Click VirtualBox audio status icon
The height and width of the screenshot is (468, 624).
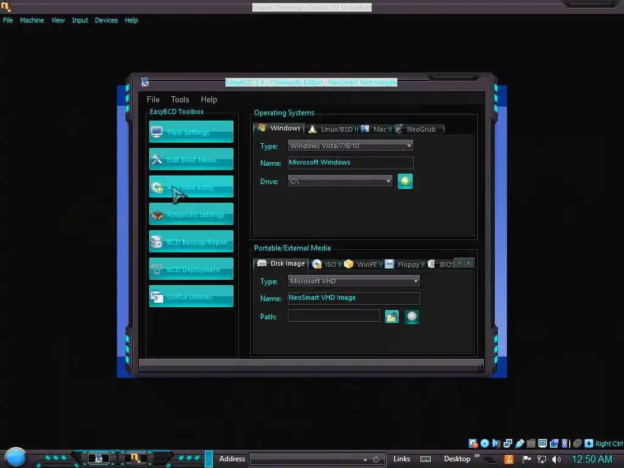click(496, 444)
